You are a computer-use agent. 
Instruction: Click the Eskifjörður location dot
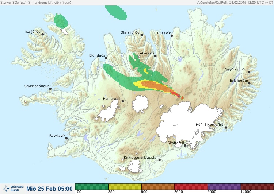[x=249, y=83]
